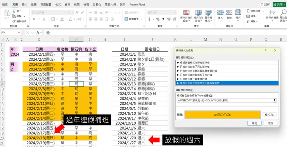Click the Increase Indent icon
Viewport: 287px width, 149px height.
112,19
